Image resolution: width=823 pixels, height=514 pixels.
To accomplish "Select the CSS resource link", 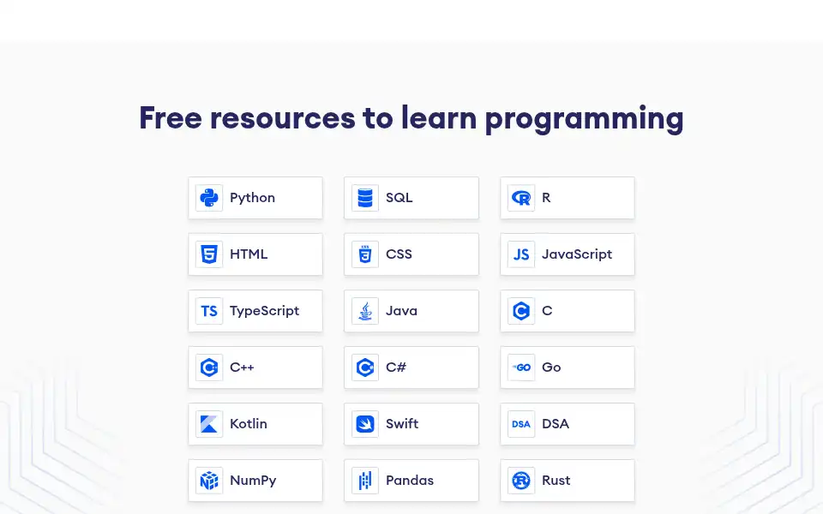I will [x=411, y=254].
